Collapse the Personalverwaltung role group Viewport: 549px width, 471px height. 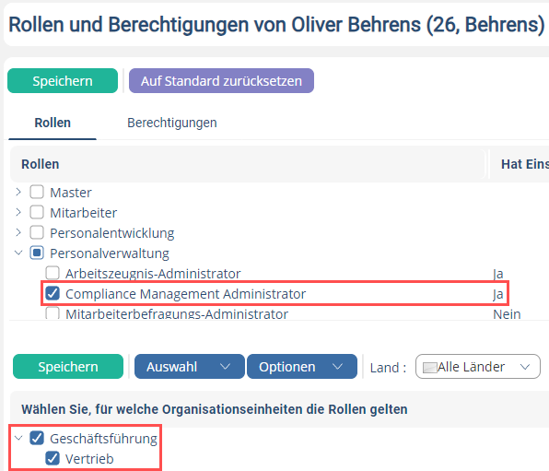[x=18, y=253]
